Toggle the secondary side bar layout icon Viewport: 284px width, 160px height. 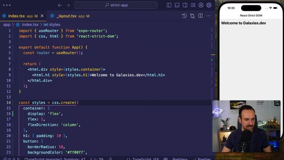185,5
